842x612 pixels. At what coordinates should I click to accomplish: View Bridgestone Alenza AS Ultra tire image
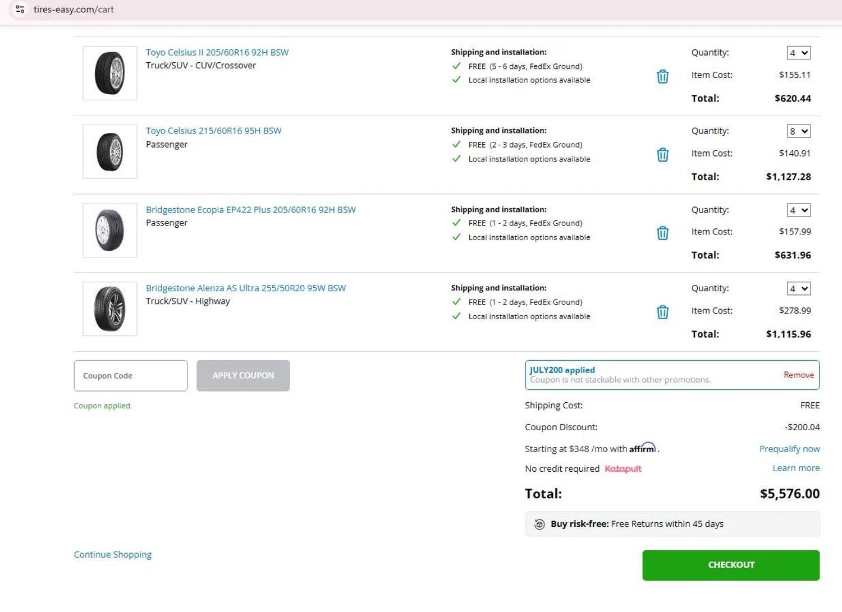tap(110, 309)
